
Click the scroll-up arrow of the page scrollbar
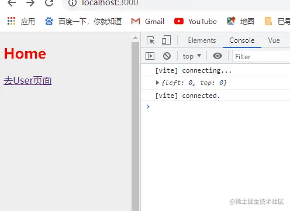coord(135,38)
